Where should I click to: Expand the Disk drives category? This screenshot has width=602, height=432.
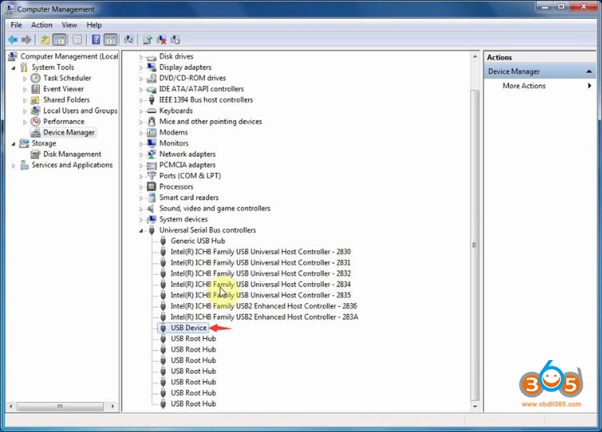(141, 57)
